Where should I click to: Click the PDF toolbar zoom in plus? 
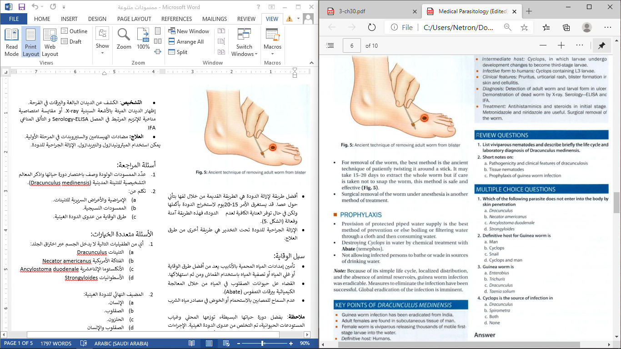point(561,45)
